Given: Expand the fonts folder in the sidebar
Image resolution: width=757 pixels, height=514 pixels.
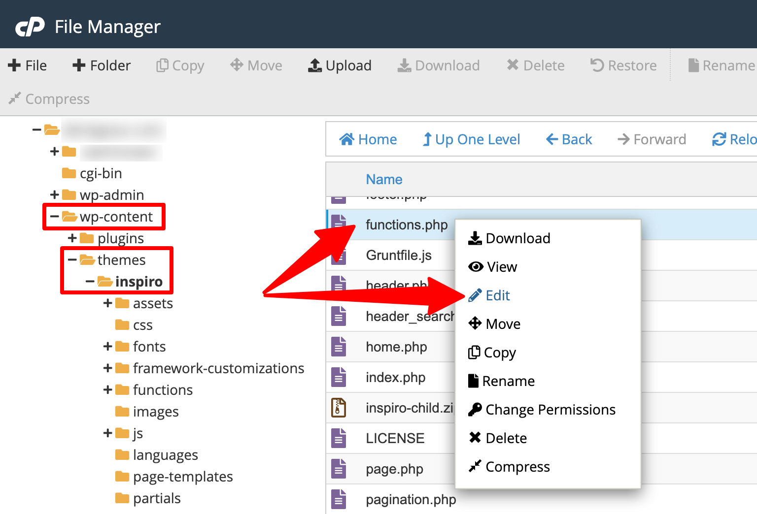Looking at the screenshot, I should tap(107, 346).
